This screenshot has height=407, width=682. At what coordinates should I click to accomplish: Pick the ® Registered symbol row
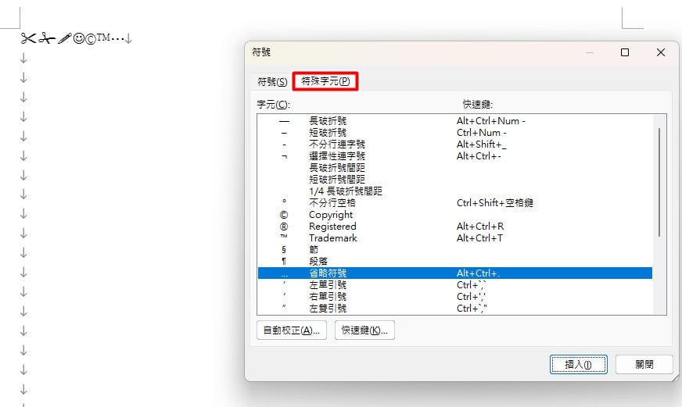[x=455, y=227]
